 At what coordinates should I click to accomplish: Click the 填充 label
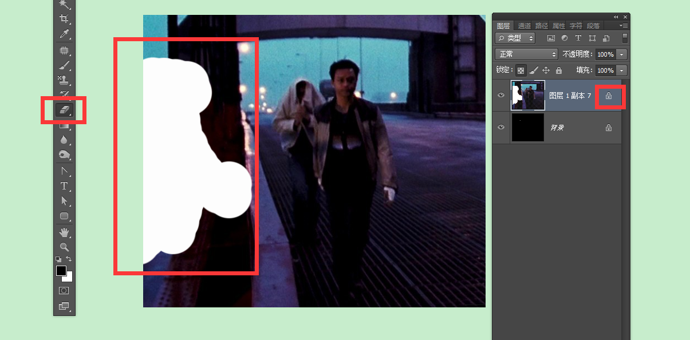(583, 70)
